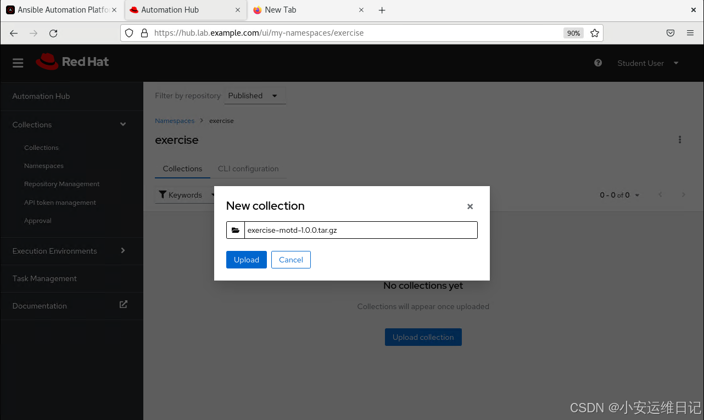
Task: Open the Keywords filter dropdown
Action: point(185,195)
